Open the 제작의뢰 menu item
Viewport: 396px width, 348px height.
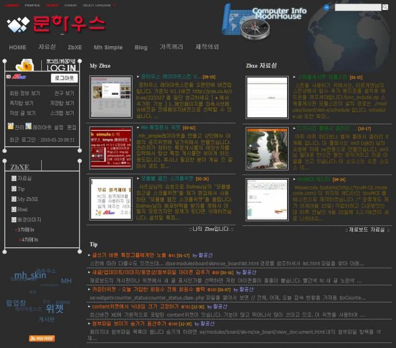point(207,47)
